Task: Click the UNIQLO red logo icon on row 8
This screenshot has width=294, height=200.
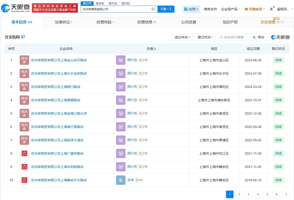Action: click(24, 153)
